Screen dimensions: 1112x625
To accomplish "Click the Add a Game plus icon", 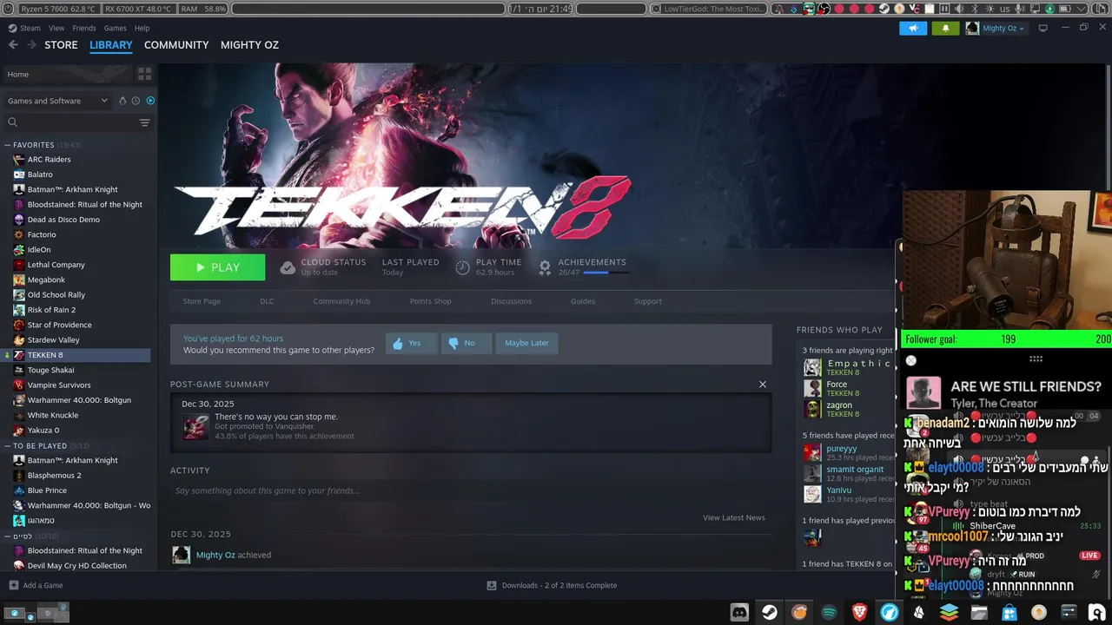I will tap(13, 585).
